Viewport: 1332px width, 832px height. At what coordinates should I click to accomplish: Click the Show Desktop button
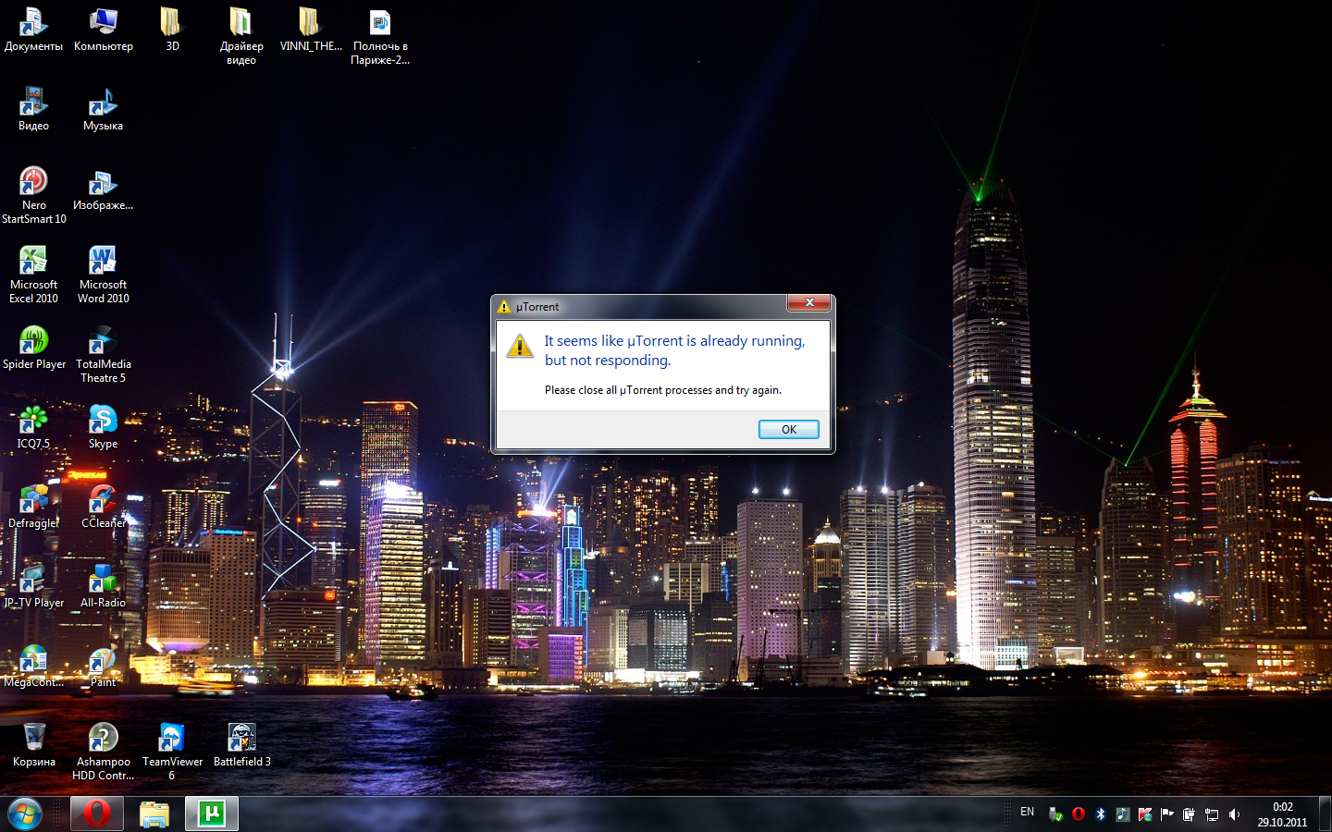tap(1325, 814)
